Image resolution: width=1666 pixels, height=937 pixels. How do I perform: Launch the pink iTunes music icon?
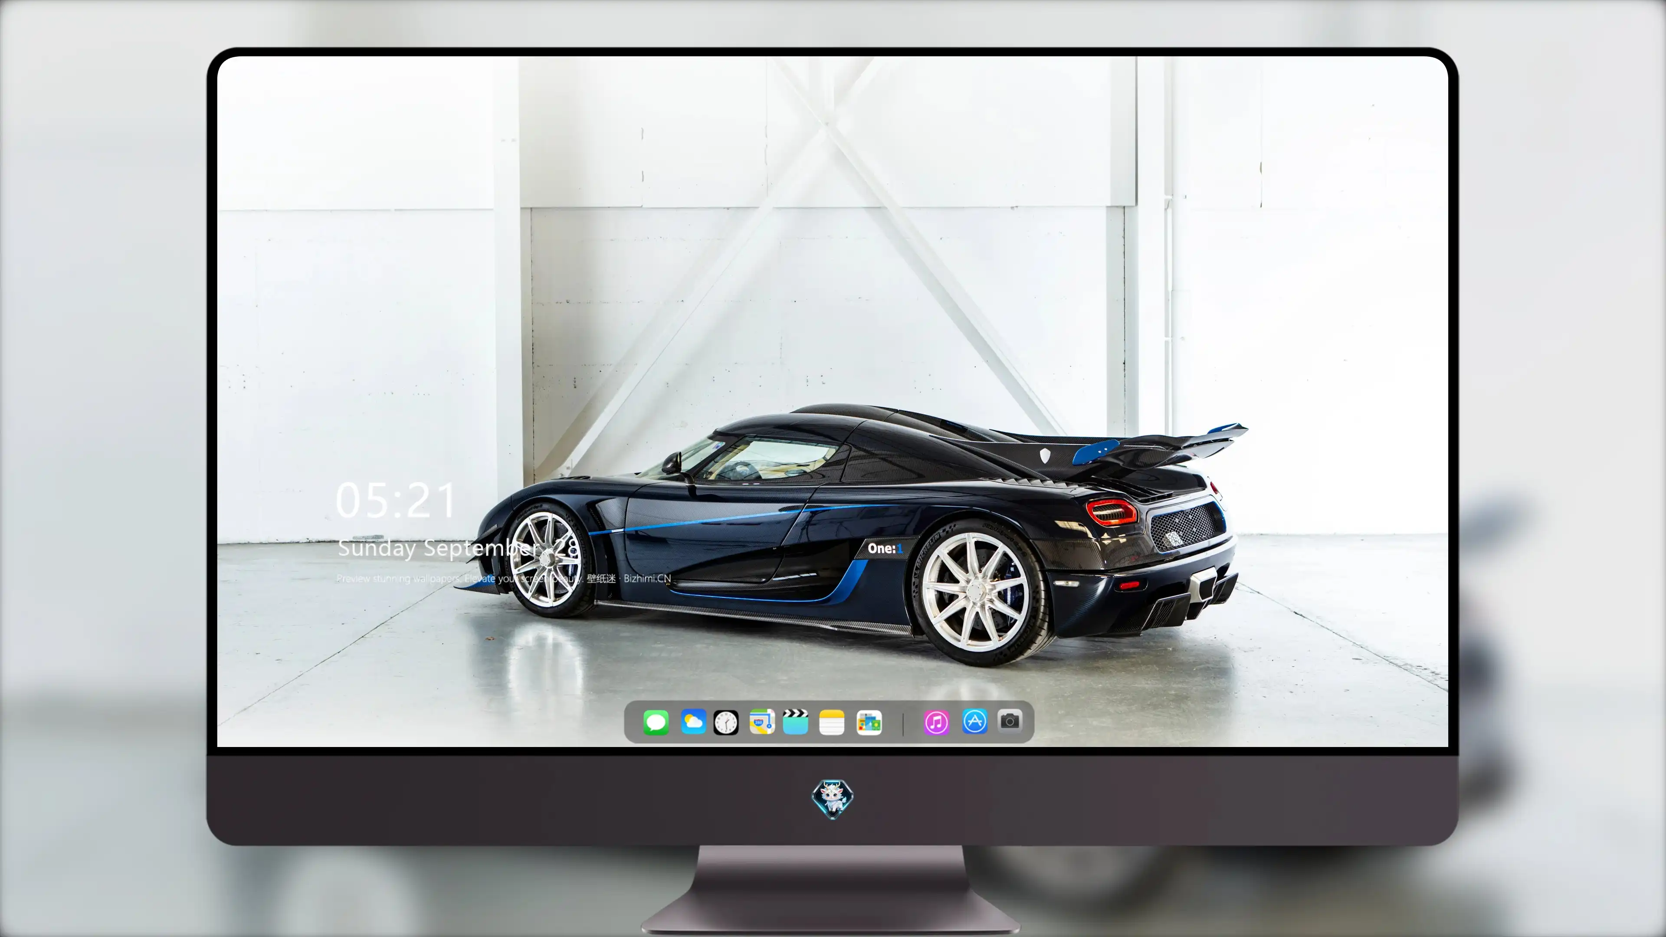coord(937,722)
